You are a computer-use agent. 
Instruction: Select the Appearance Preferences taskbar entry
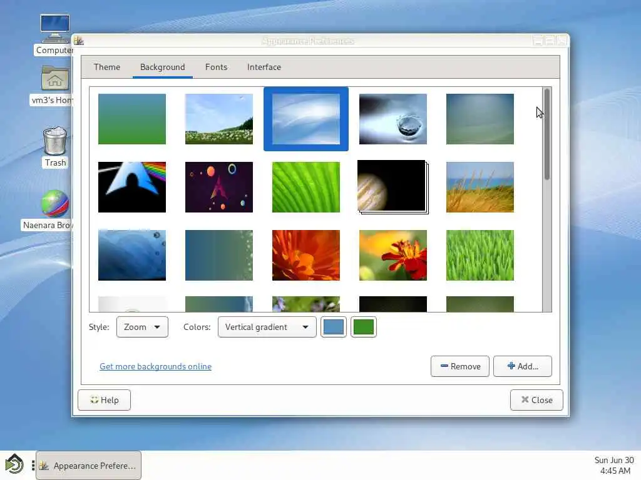click(89, 465)
